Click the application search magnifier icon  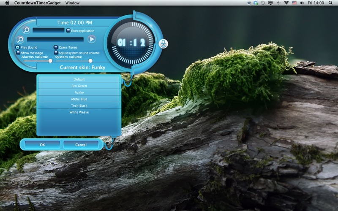click(26, 30)
